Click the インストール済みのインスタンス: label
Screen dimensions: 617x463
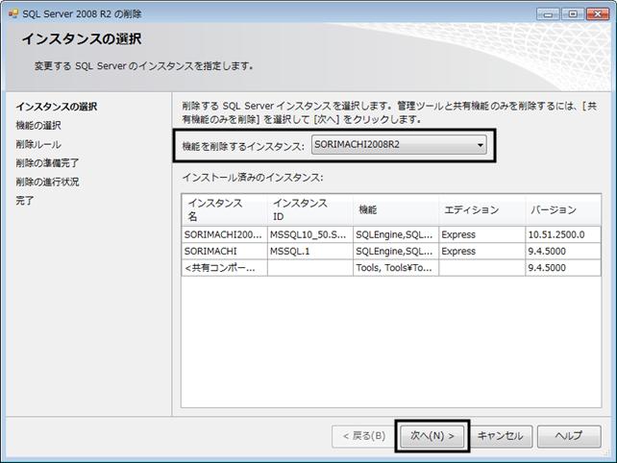click(253, 178)
